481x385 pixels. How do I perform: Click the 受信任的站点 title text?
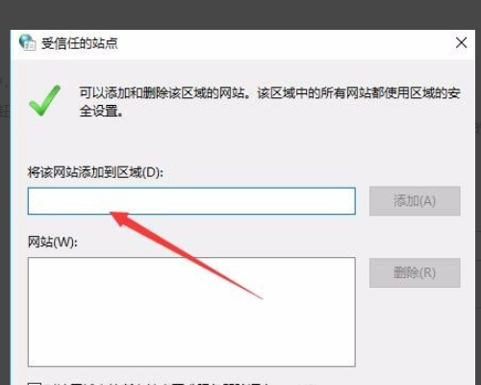click(x=80, y=43)
